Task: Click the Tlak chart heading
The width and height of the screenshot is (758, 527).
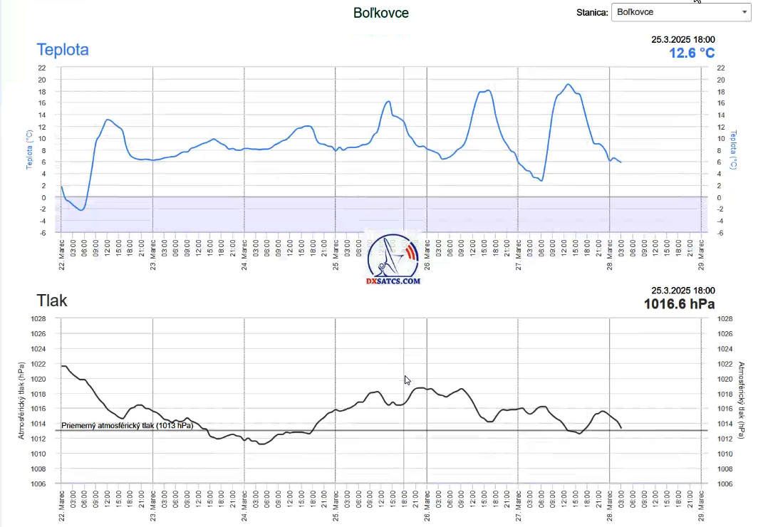Action: [52, 301]
